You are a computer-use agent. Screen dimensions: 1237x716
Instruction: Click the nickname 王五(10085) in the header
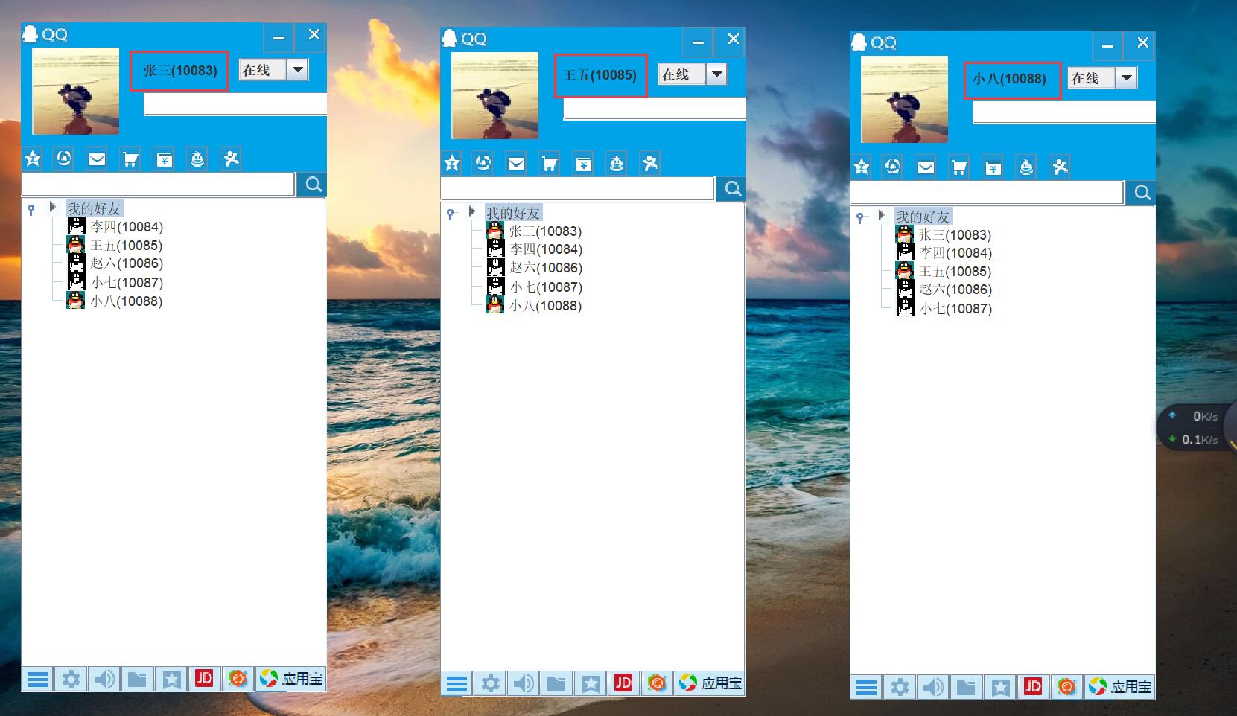(600, 75)
